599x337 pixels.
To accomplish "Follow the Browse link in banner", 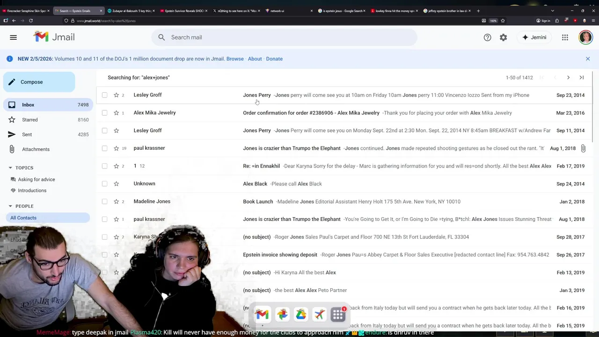I will tap(235, 59).
